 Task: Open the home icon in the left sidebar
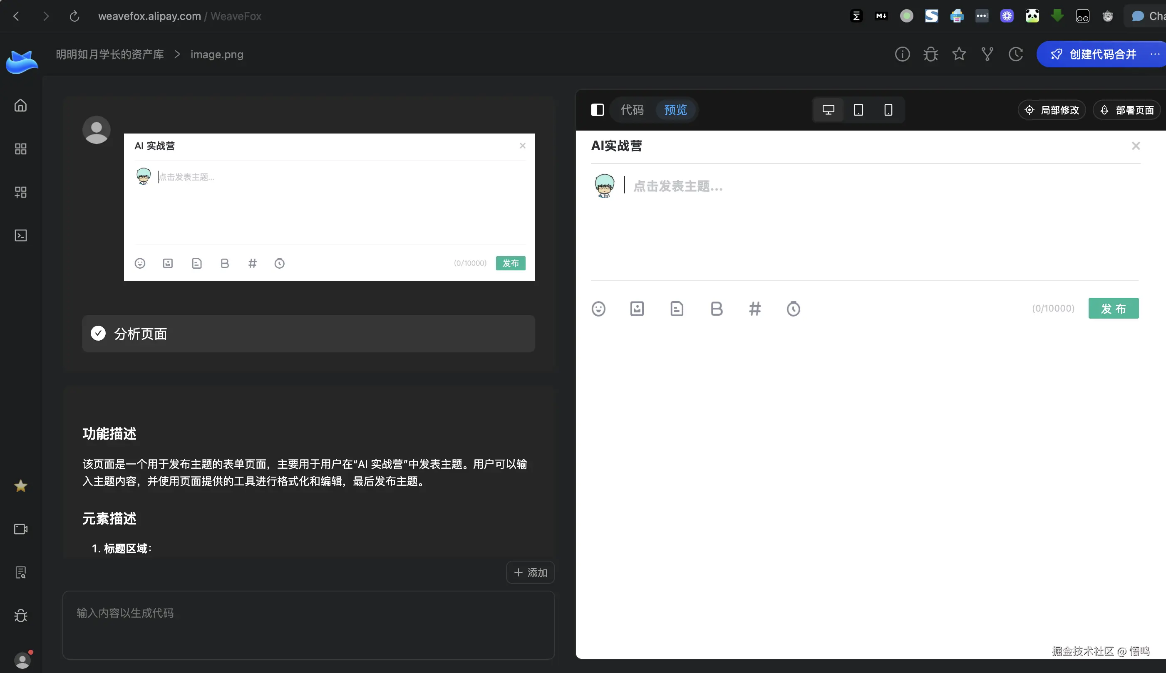click(20, 105)
